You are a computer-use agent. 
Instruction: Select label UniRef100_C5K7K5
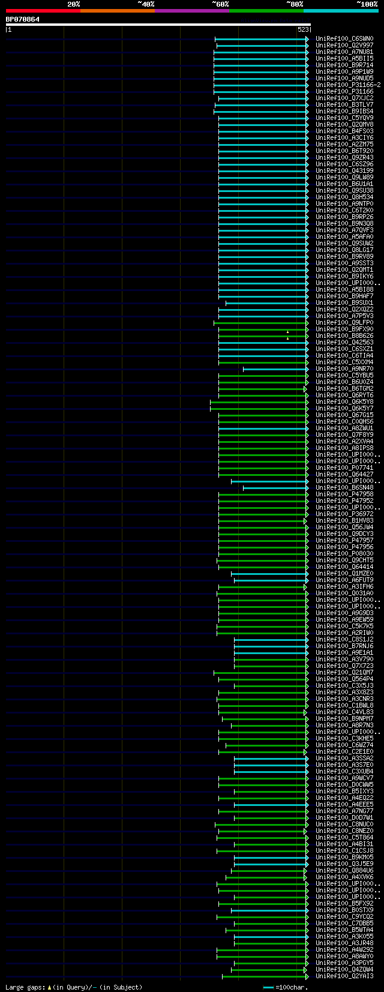[x=344, y=627]
